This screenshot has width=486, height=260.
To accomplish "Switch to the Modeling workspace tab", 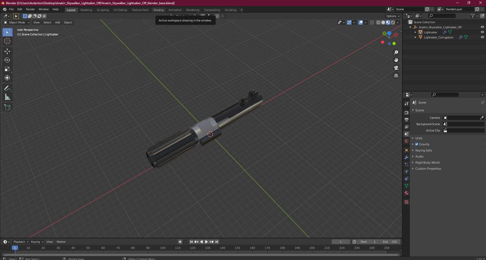I will [86, 10].
